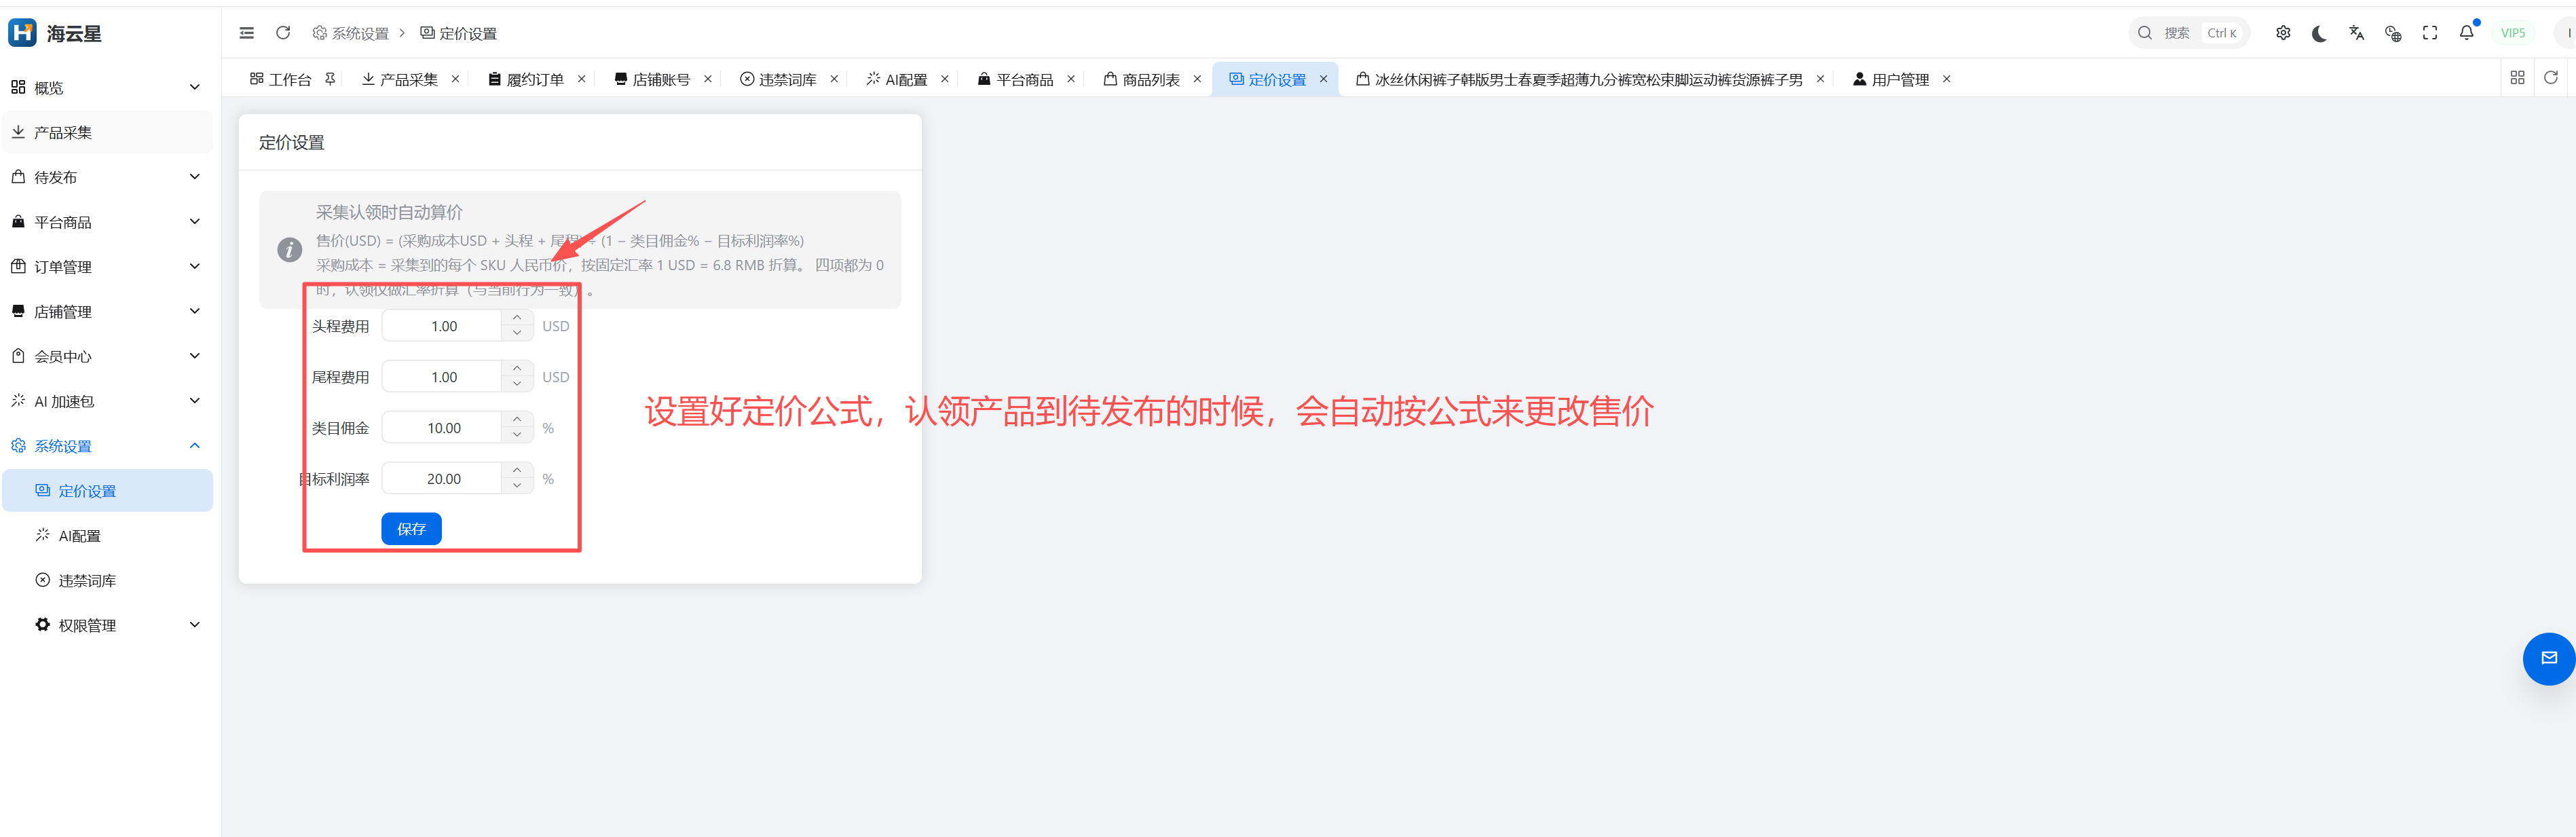Switch to dark mode with the moon icon
2576x837 pixels.
(2319, 33)
